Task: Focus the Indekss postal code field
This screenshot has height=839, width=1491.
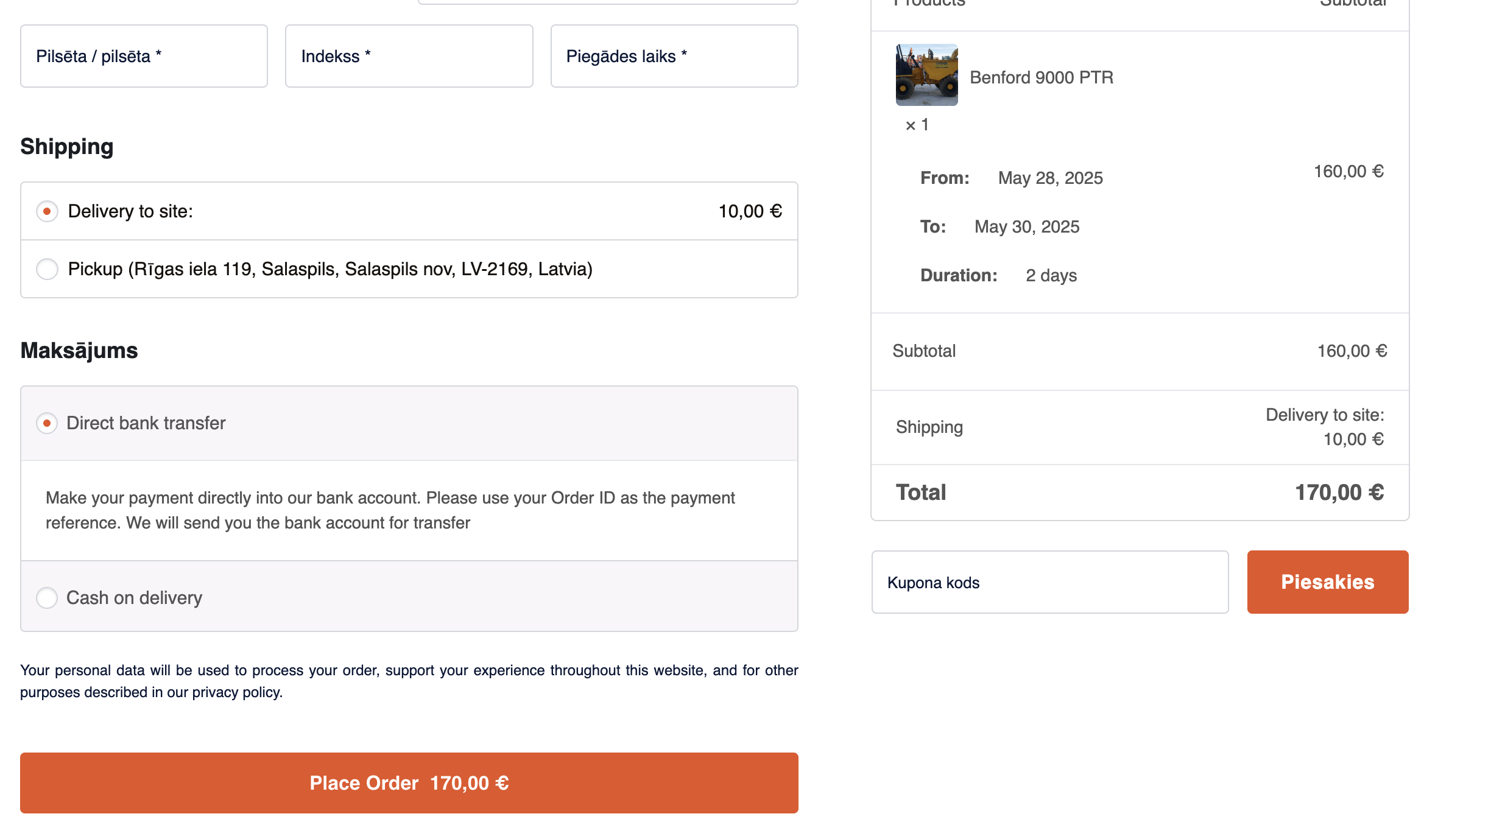Action: click(409, 56)
